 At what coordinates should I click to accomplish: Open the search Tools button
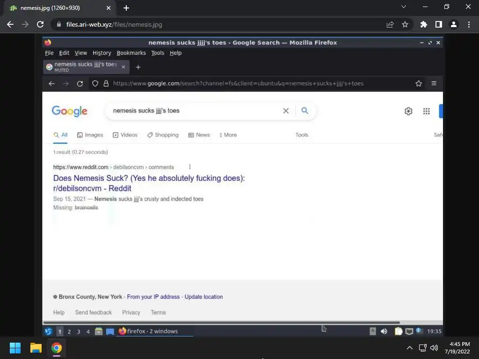pyautogui.click(x=302, y=135)
